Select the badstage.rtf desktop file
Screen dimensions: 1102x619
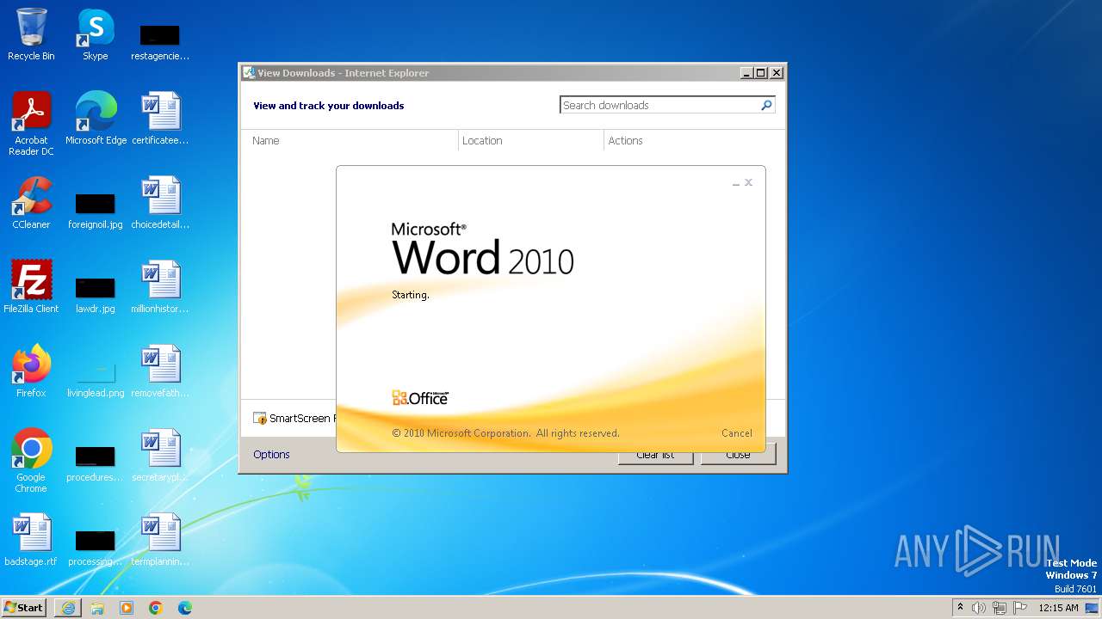[31, 540]
